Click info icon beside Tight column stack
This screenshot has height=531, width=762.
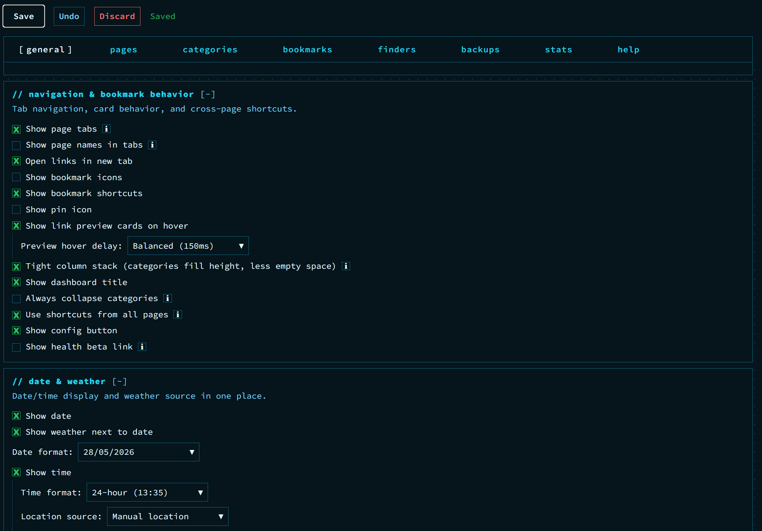coord(346,266)
